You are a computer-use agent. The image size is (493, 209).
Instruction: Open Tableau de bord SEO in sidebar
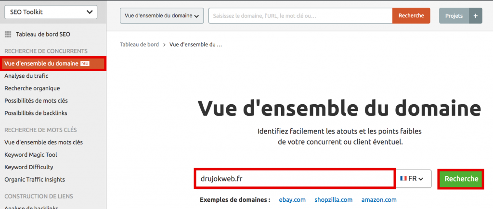pyautogui.click(x=43, y=35)
